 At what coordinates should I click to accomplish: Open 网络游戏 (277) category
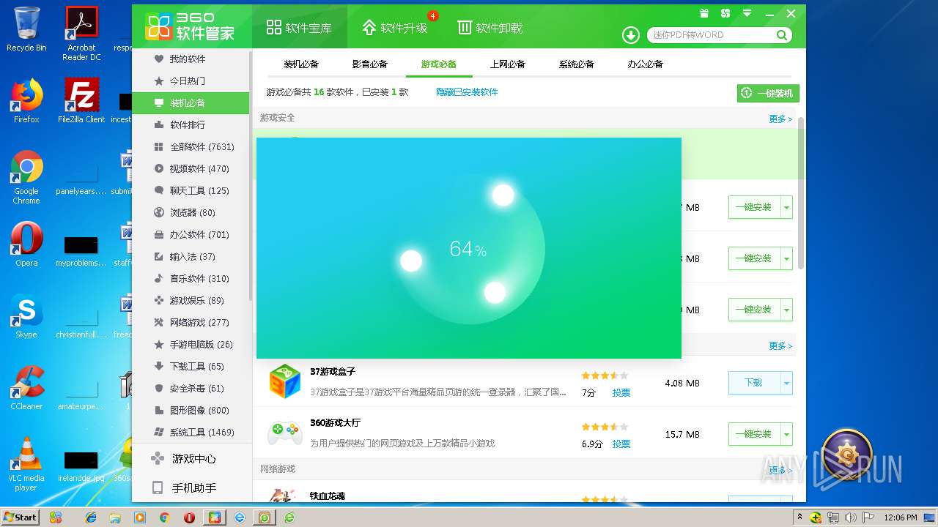[x=191, y=322]
